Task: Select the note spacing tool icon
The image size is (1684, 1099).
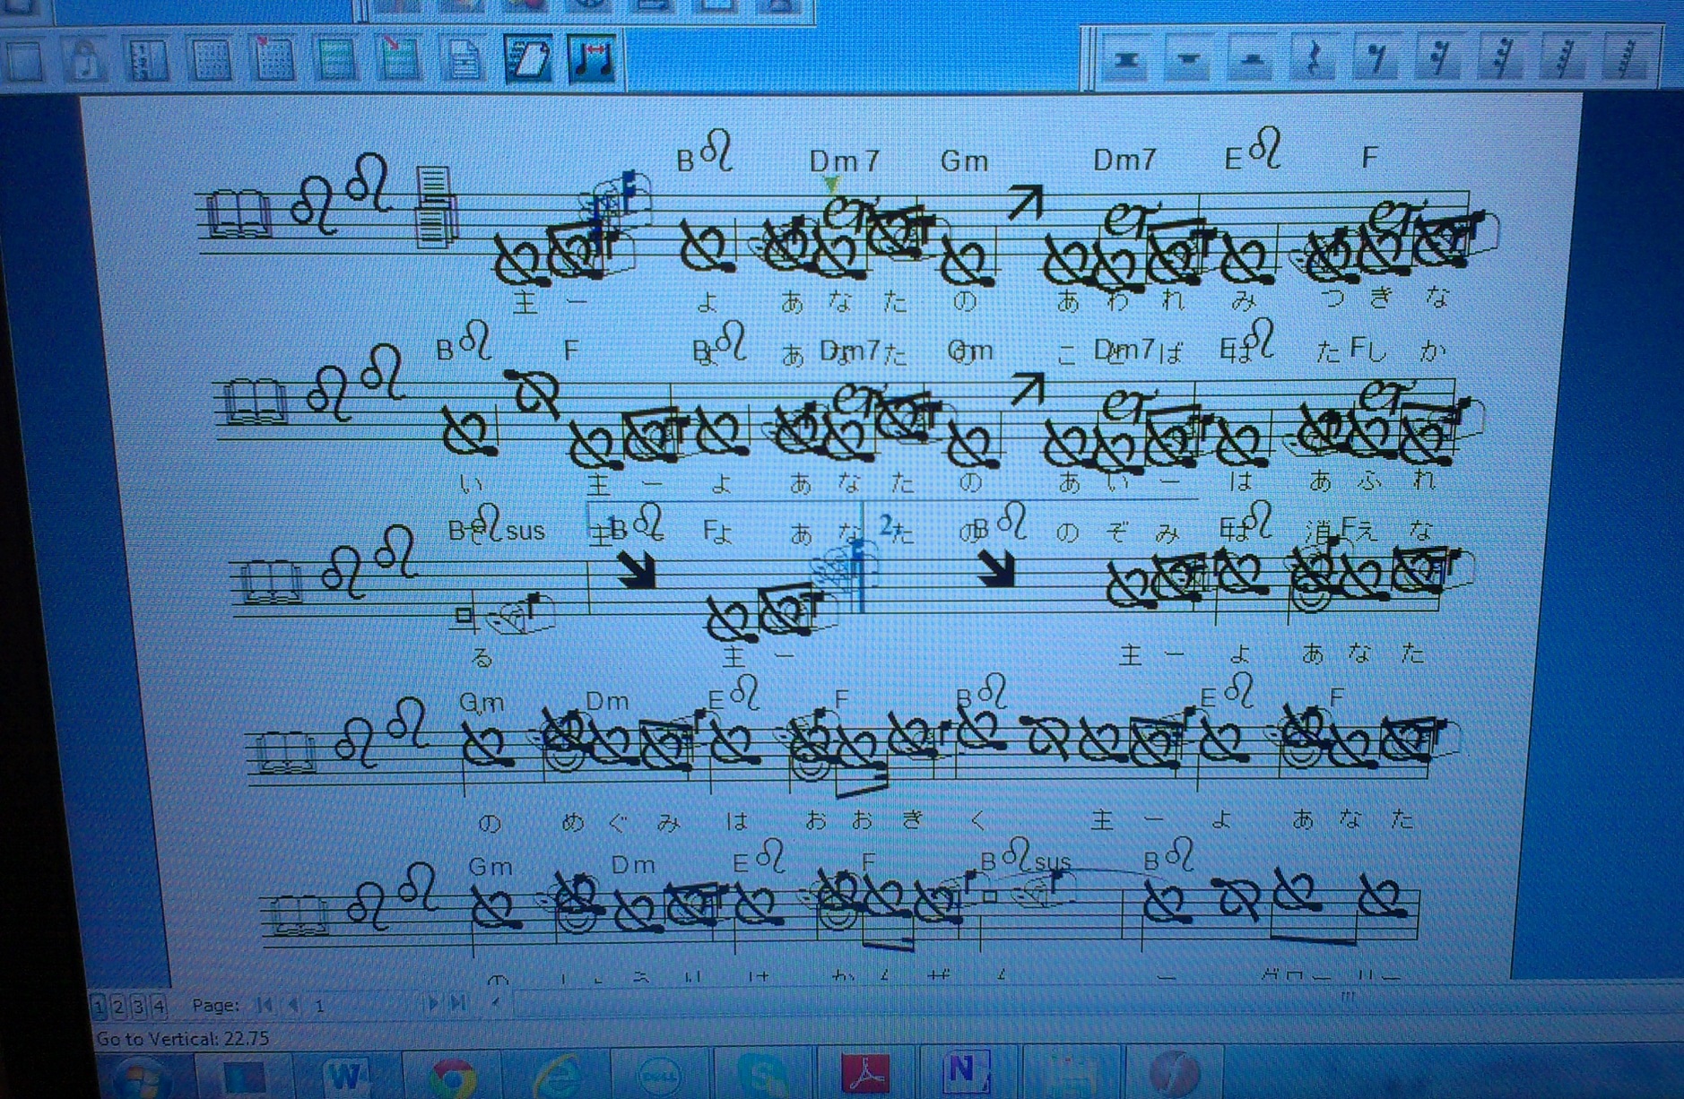Action: click(592, 59)
